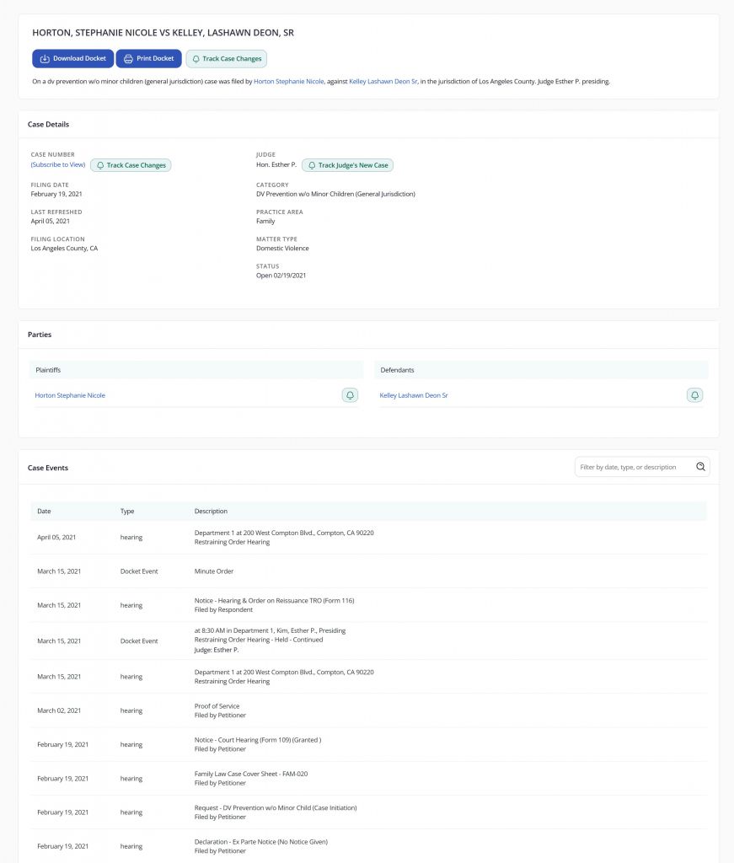Viewport: 734px width, 863px height.
Task: Click the Case Details section heading
Action: [x=48, y=125]
